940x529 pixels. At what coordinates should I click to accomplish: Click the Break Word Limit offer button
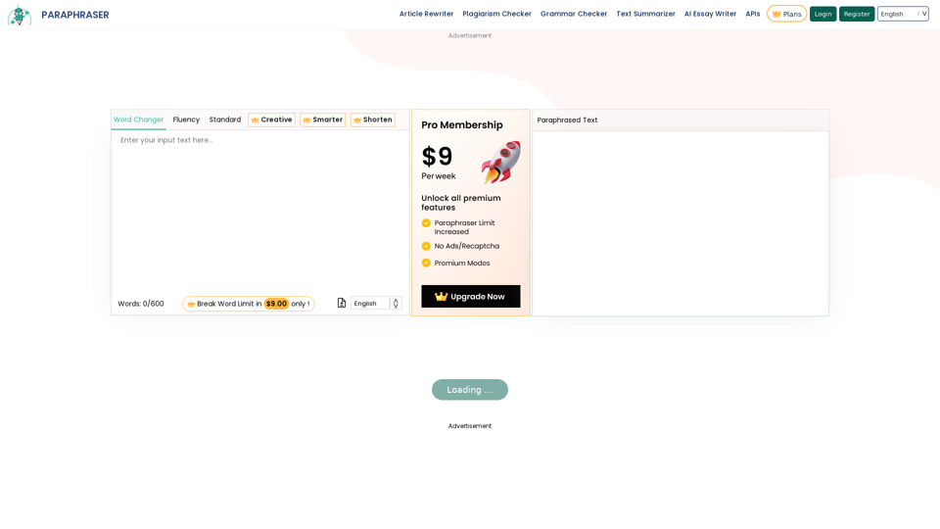point(248,304)
